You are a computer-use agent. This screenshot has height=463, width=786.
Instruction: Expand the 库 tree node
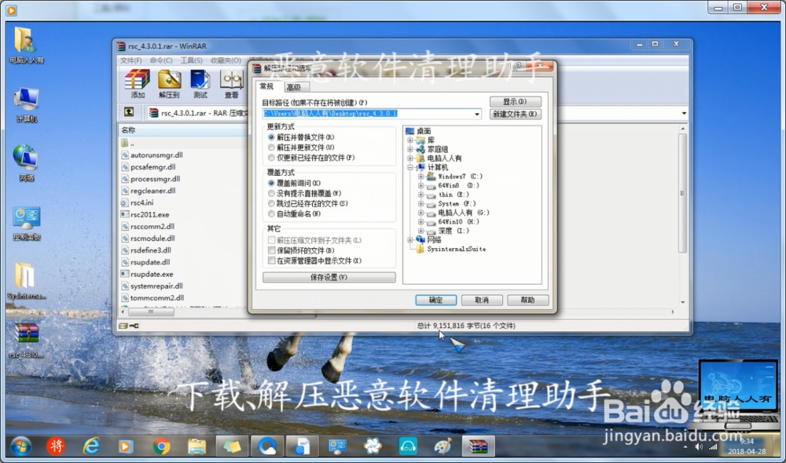click(410, 140)
